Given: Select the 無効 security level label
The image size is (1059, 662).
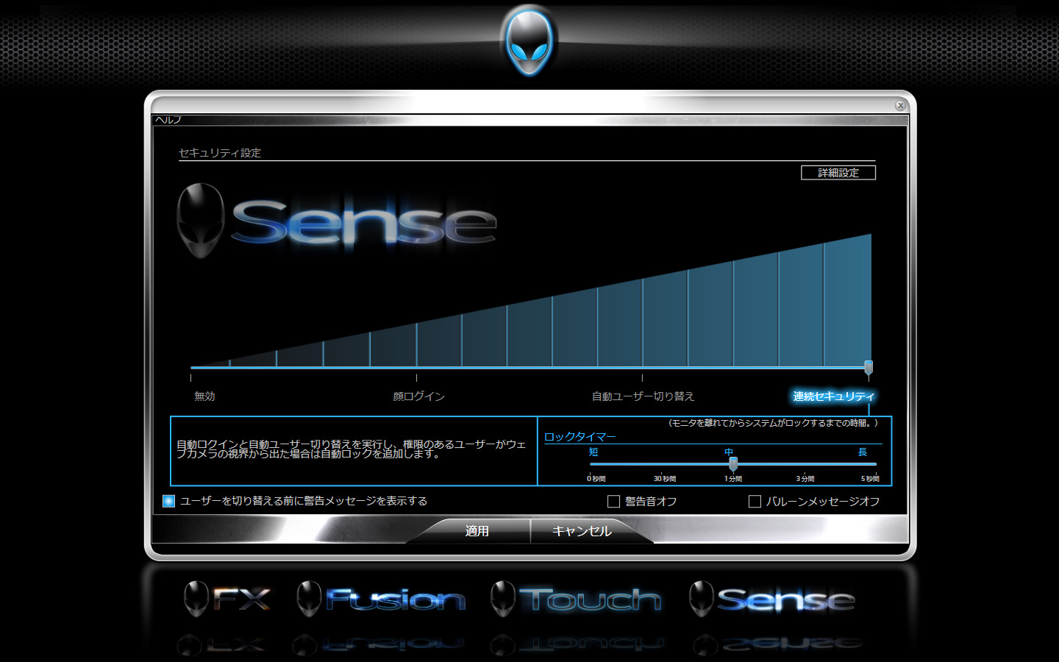Looking at the screenshot, I should [204, 396].
